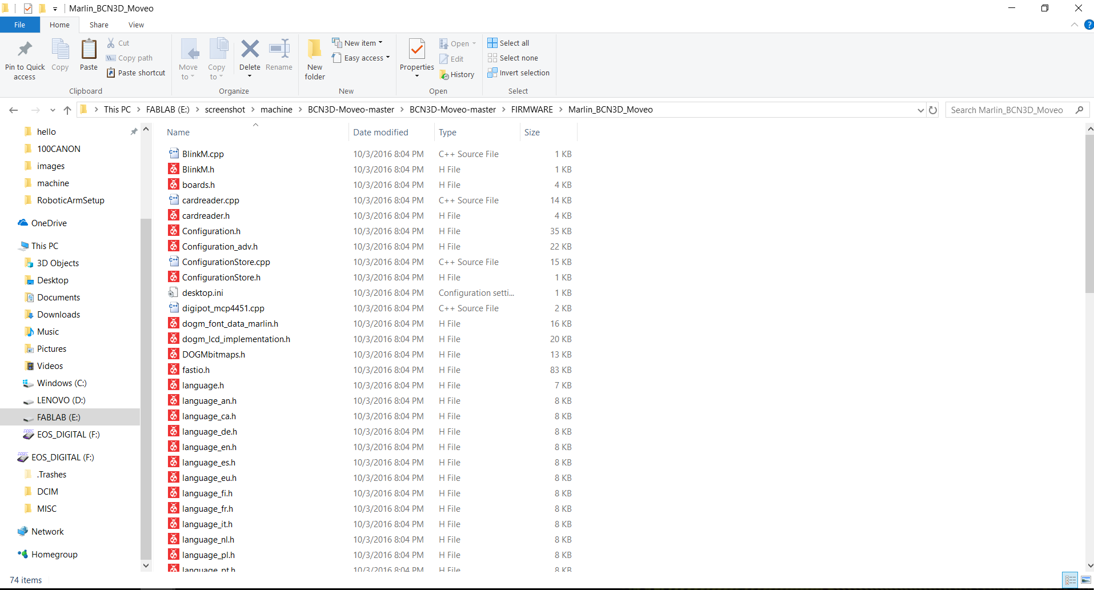Select OneDrive in the navigation pane

point(49,223)
